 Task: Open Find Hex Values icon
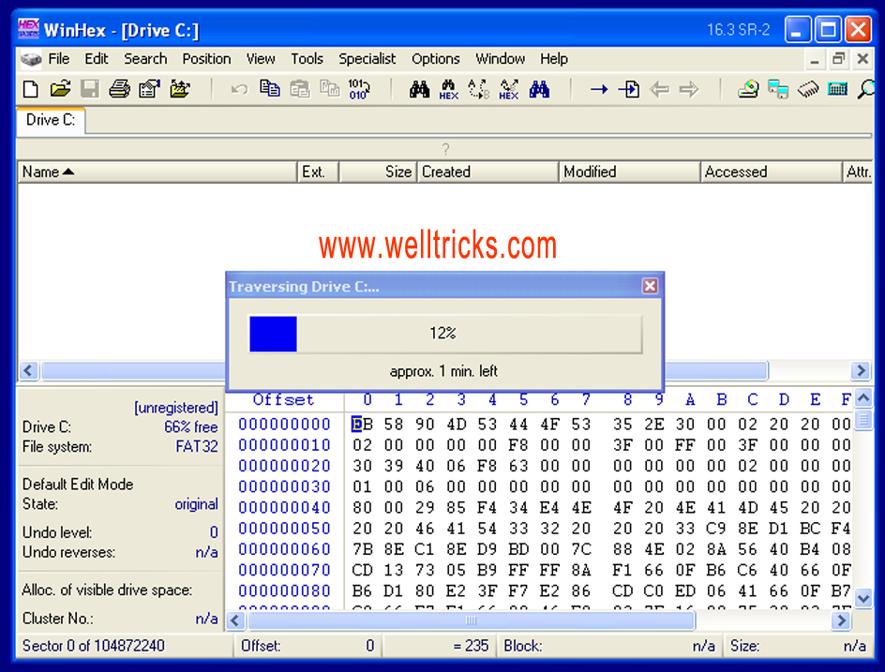click(x=449, y=89)
